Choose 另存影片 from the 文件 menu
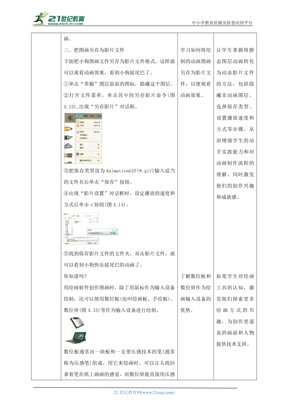 [x=84, y=138]
